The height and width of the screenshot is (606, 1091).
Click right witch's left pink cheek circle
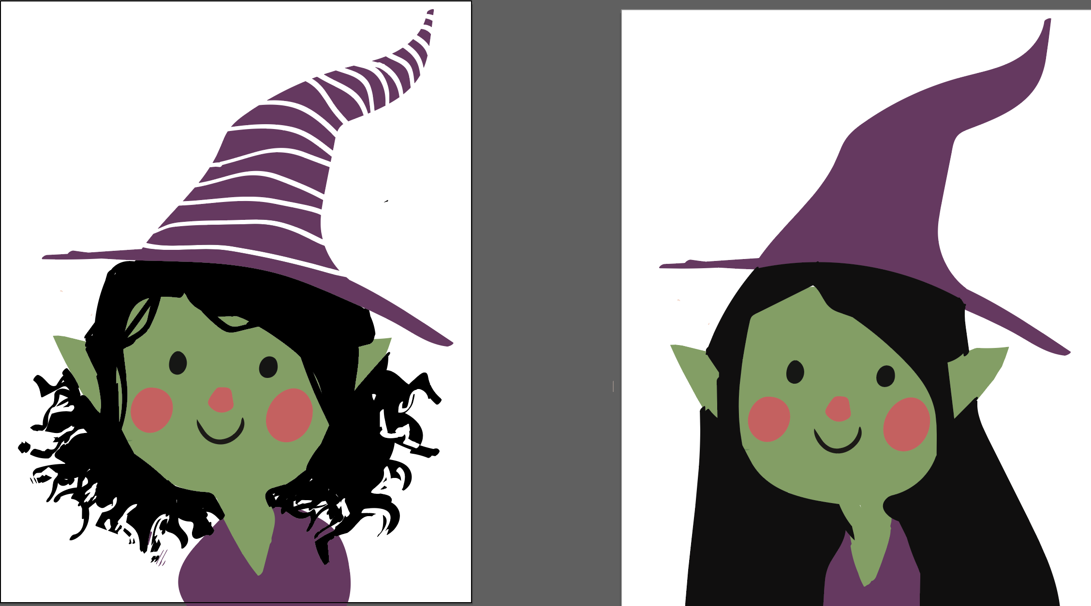769,419
